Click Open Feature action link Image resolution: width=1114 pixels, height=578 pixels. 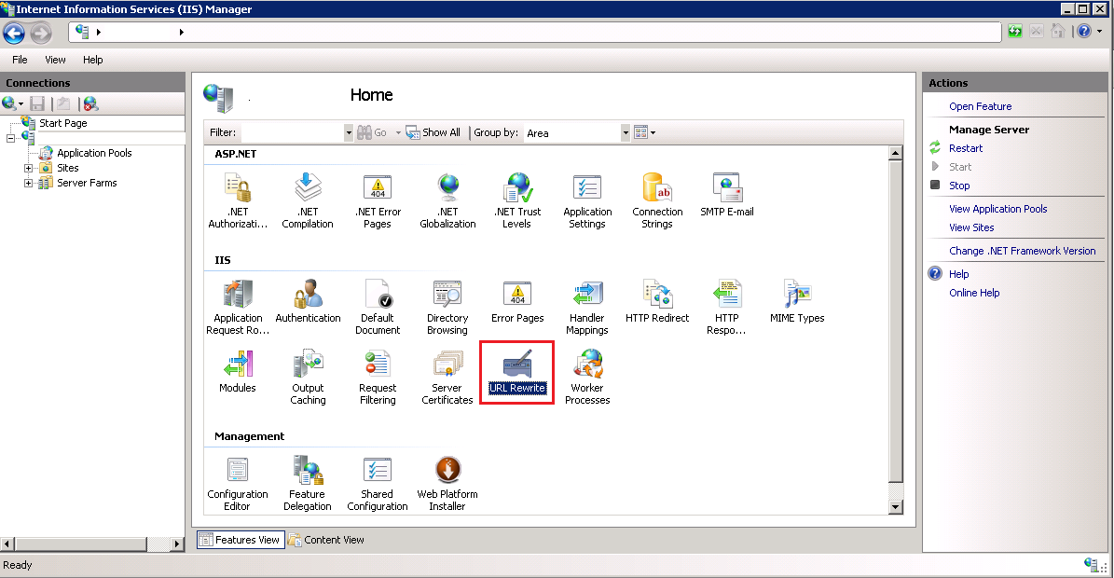click(x=981, y=106)
